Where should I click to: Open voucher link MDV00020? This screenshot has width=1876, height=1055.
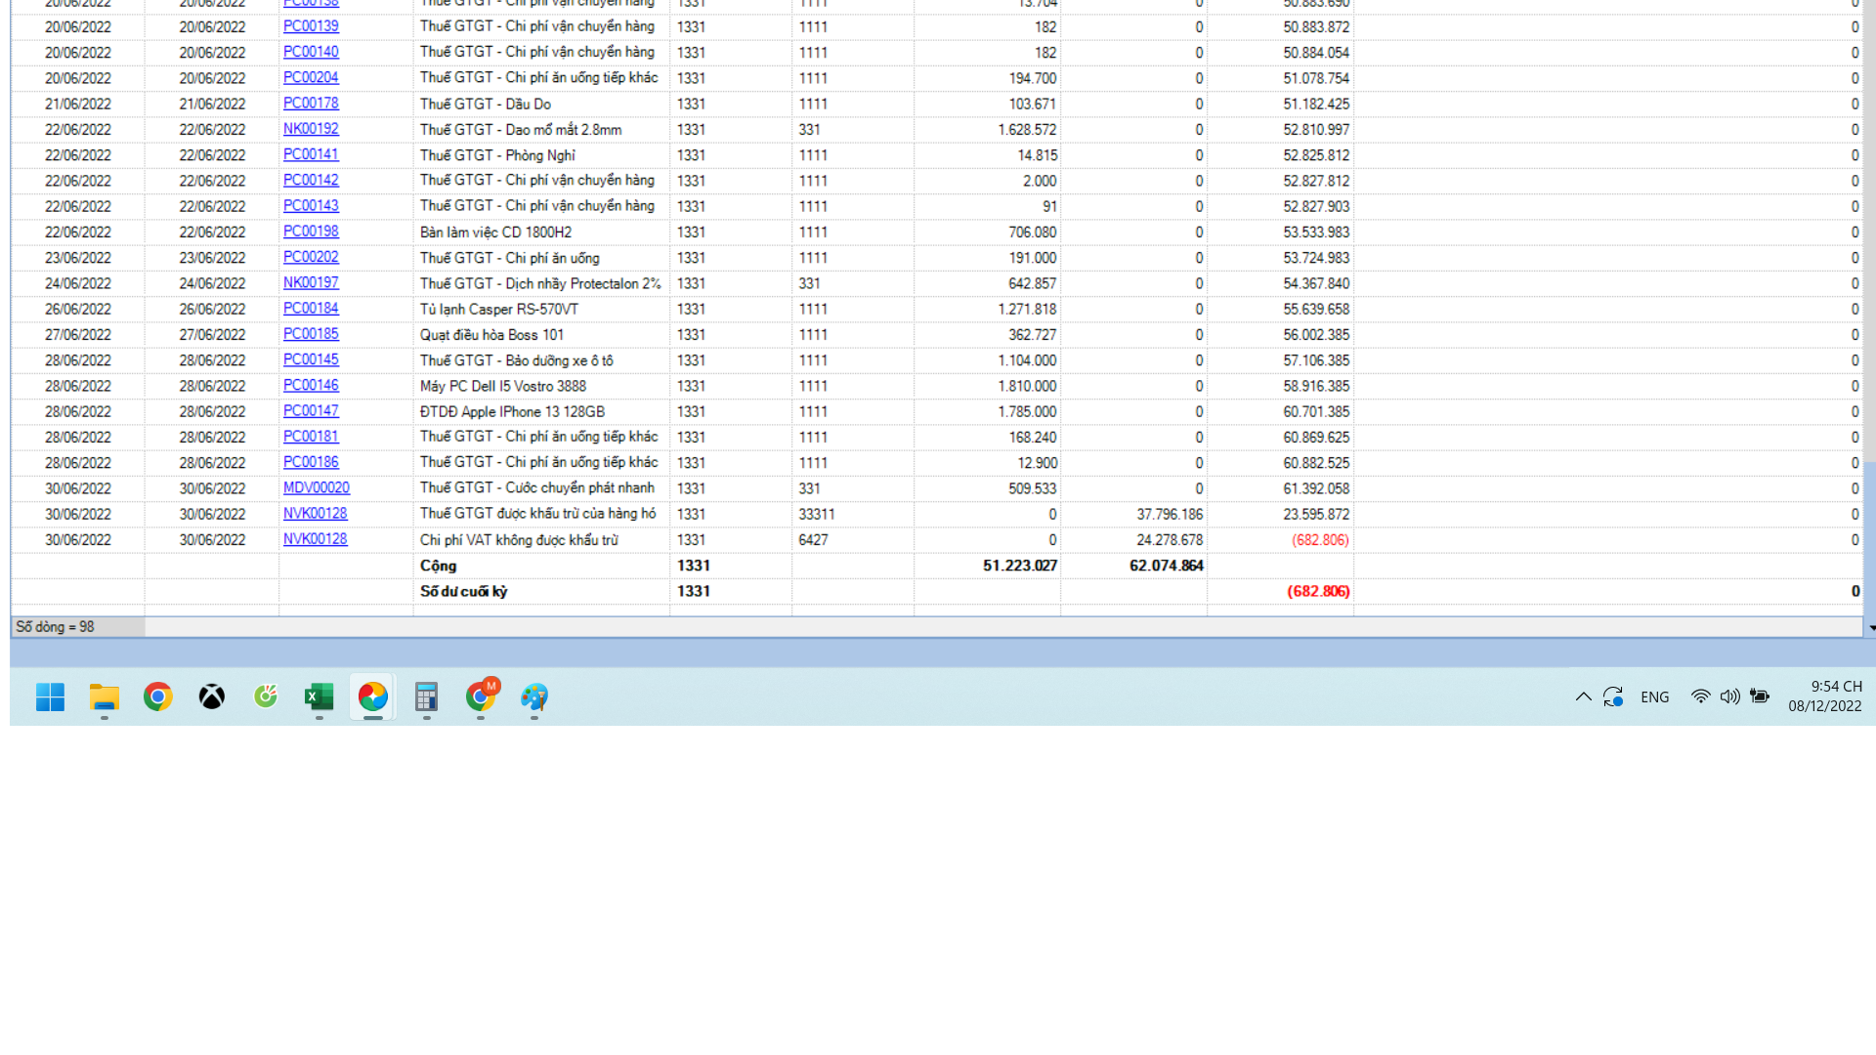pos(316,487)
